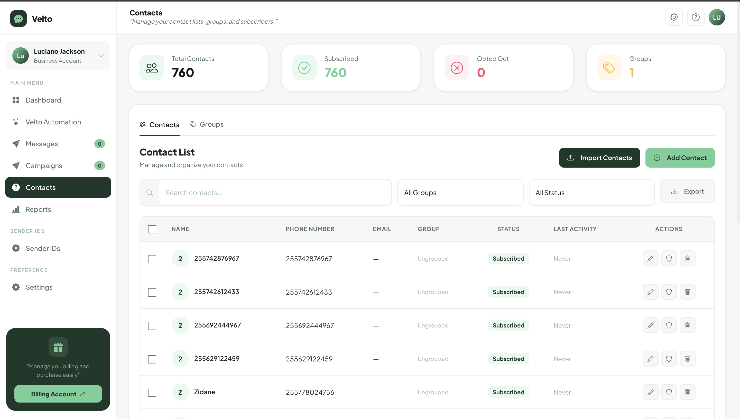Click shield icon for Zidane
The height and width of the screenshot is (419, 740).
tap(669, 392)
